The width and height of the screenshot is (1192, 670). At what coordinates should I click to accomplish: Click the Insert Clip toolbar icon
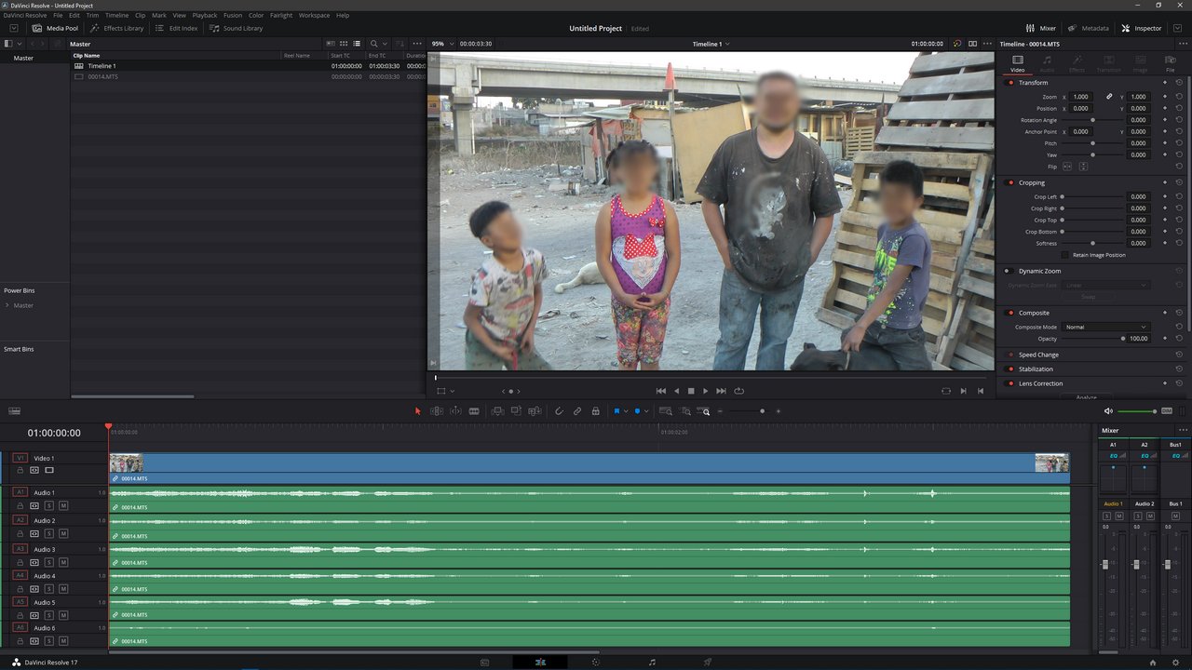[x=497, y=410]
